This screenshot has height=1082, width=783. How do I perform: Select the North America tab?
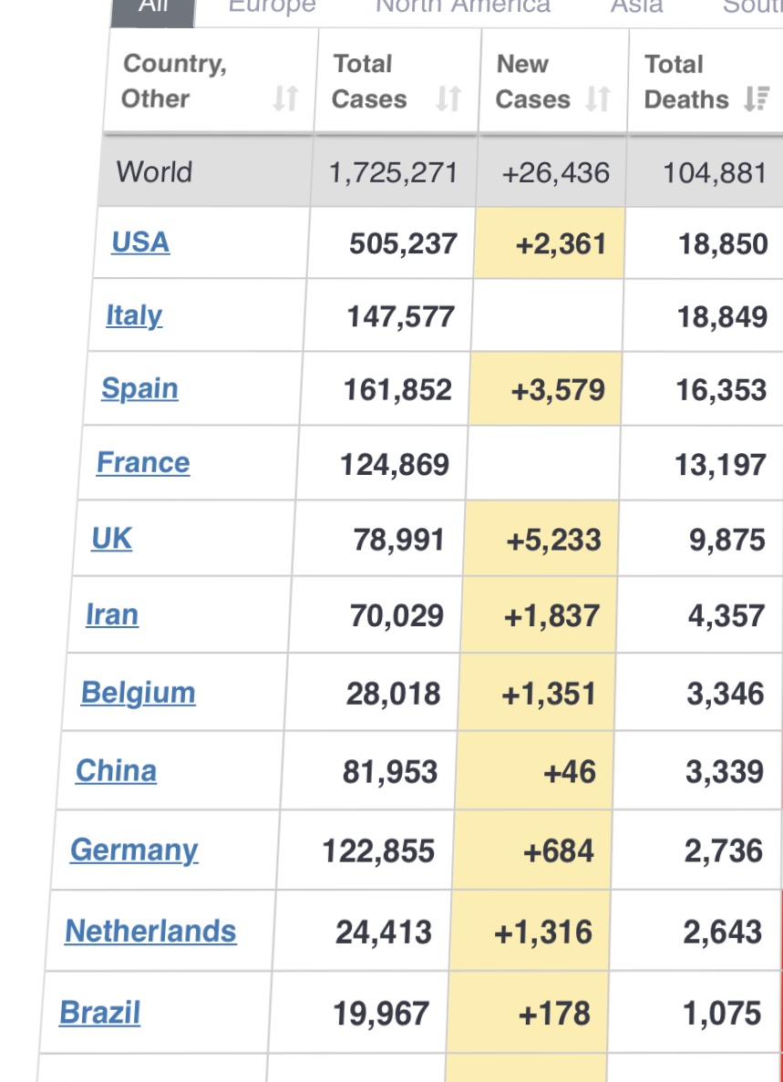(x=463, y=7)
